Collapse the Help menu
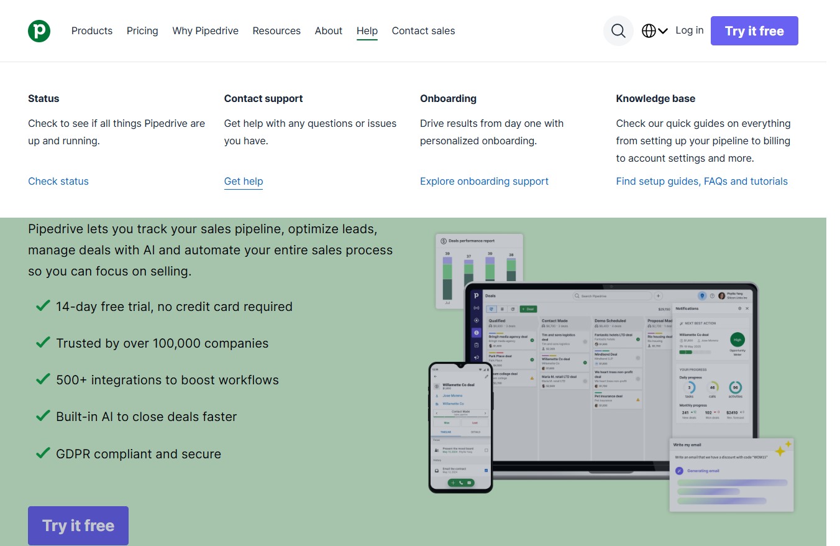The width and height of the screenshot is (840, 546). coord(367,30)
